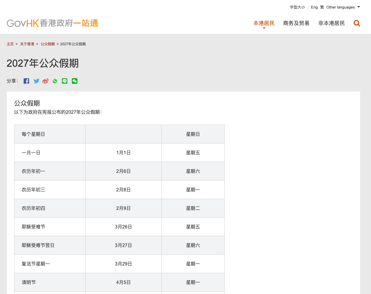
Task: Go to 主页 breadcrumb link
Action: click(10, 44)
